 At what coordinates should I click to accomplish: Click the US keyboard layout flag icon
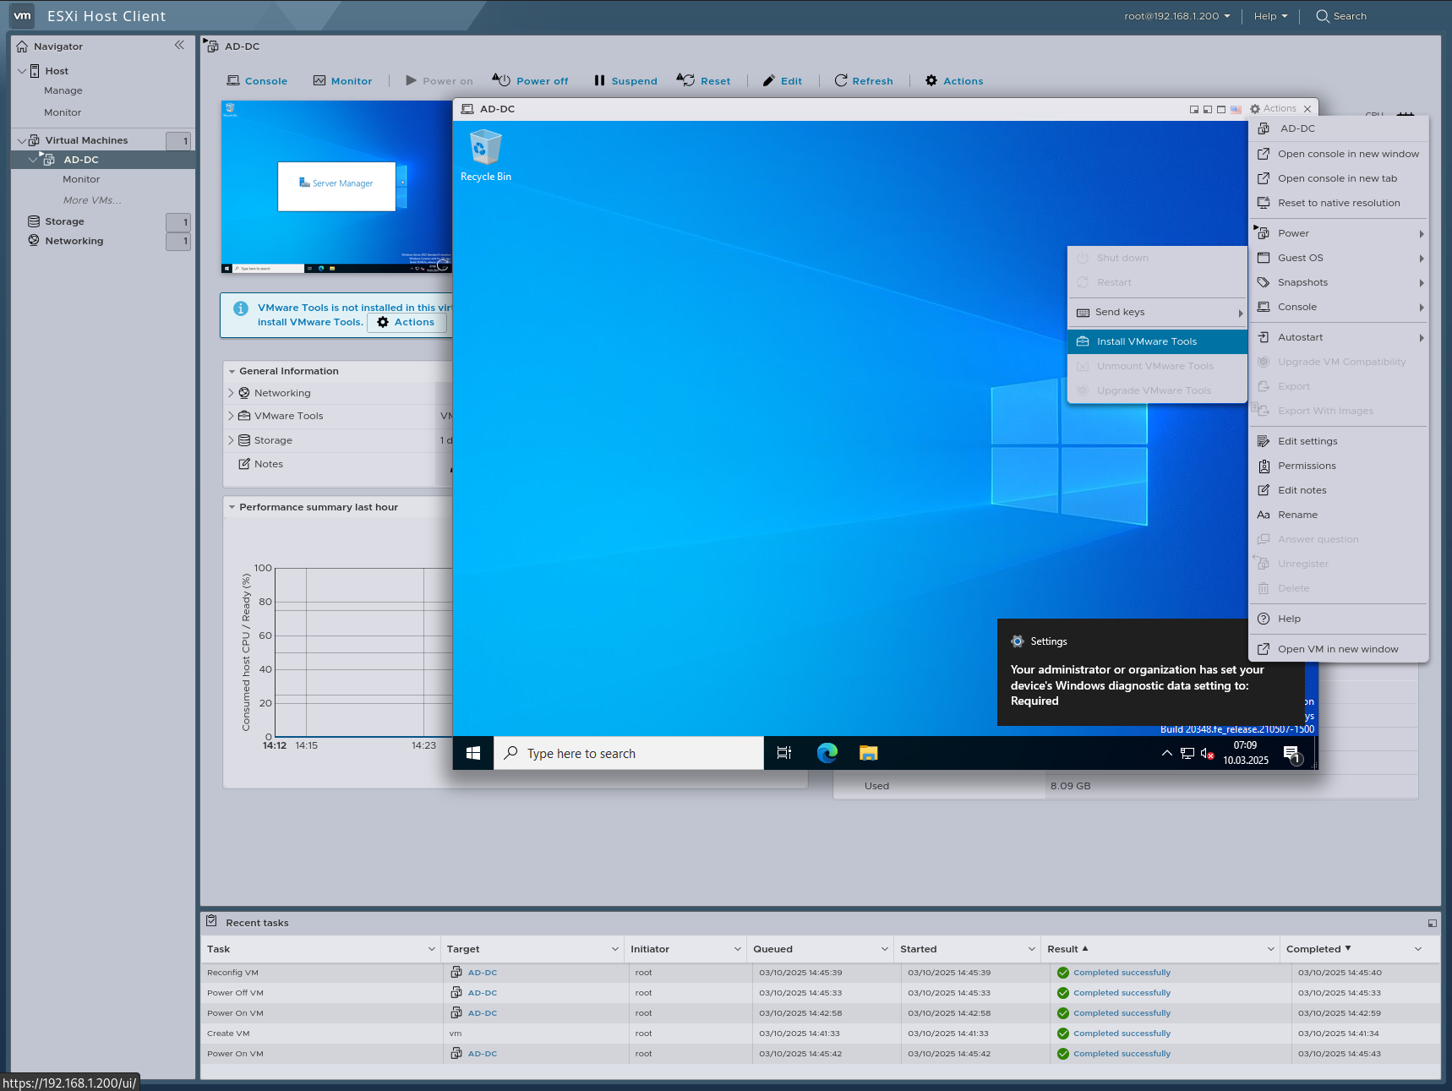pos(1236,108)
